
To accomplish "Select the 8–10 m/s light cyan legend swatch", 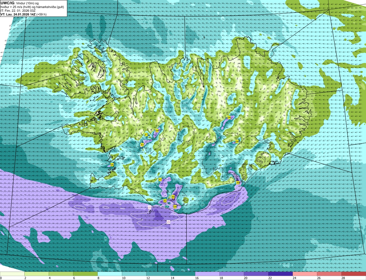I will click(x=110, y=274).
